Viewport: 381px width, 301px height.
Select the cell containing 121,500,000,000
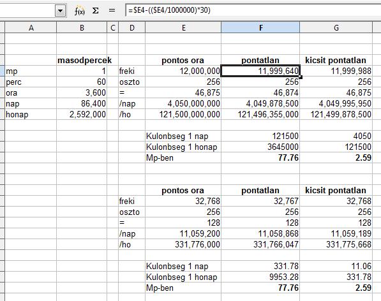(183, 114)
